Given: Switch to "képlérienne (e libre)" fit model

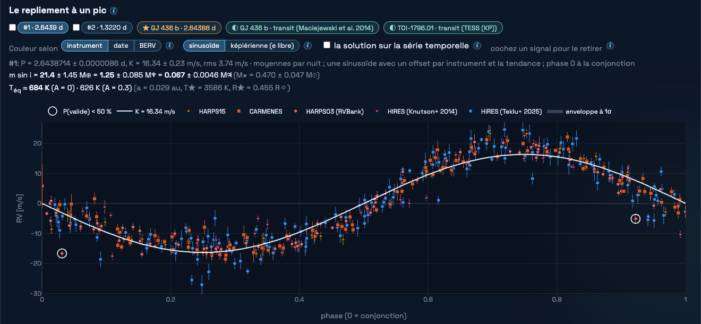Looking at the screenshot, I should [262, 46].
